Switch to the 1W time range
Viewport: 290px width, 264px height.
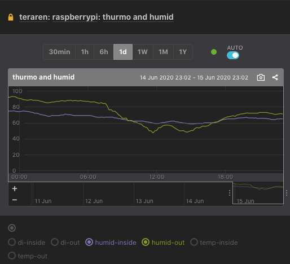pos(143,52)
